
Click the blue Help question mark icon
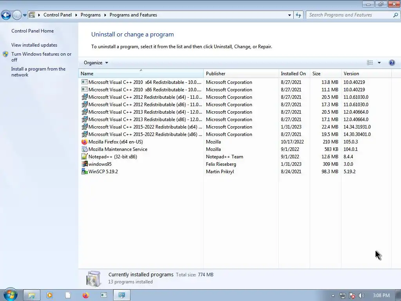(392, 63)
